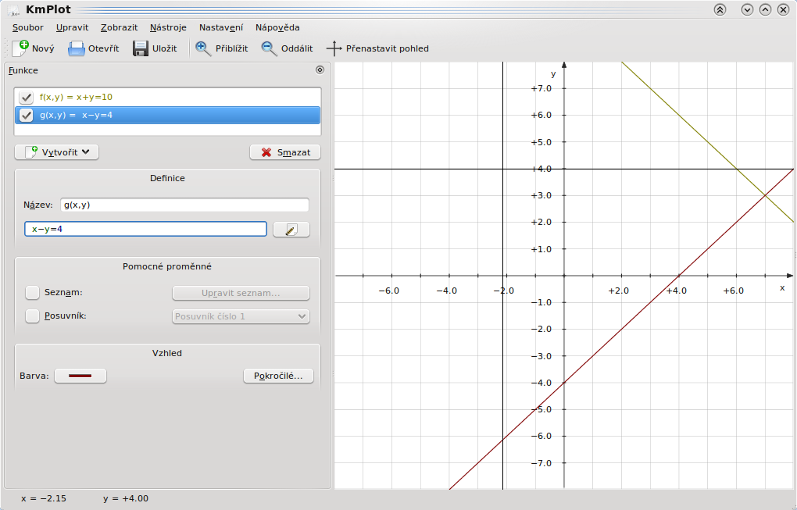Click the x = −2.15 status bar value
Screen dimensions: 797x510
pyautogui.click(x=44, y=499)
